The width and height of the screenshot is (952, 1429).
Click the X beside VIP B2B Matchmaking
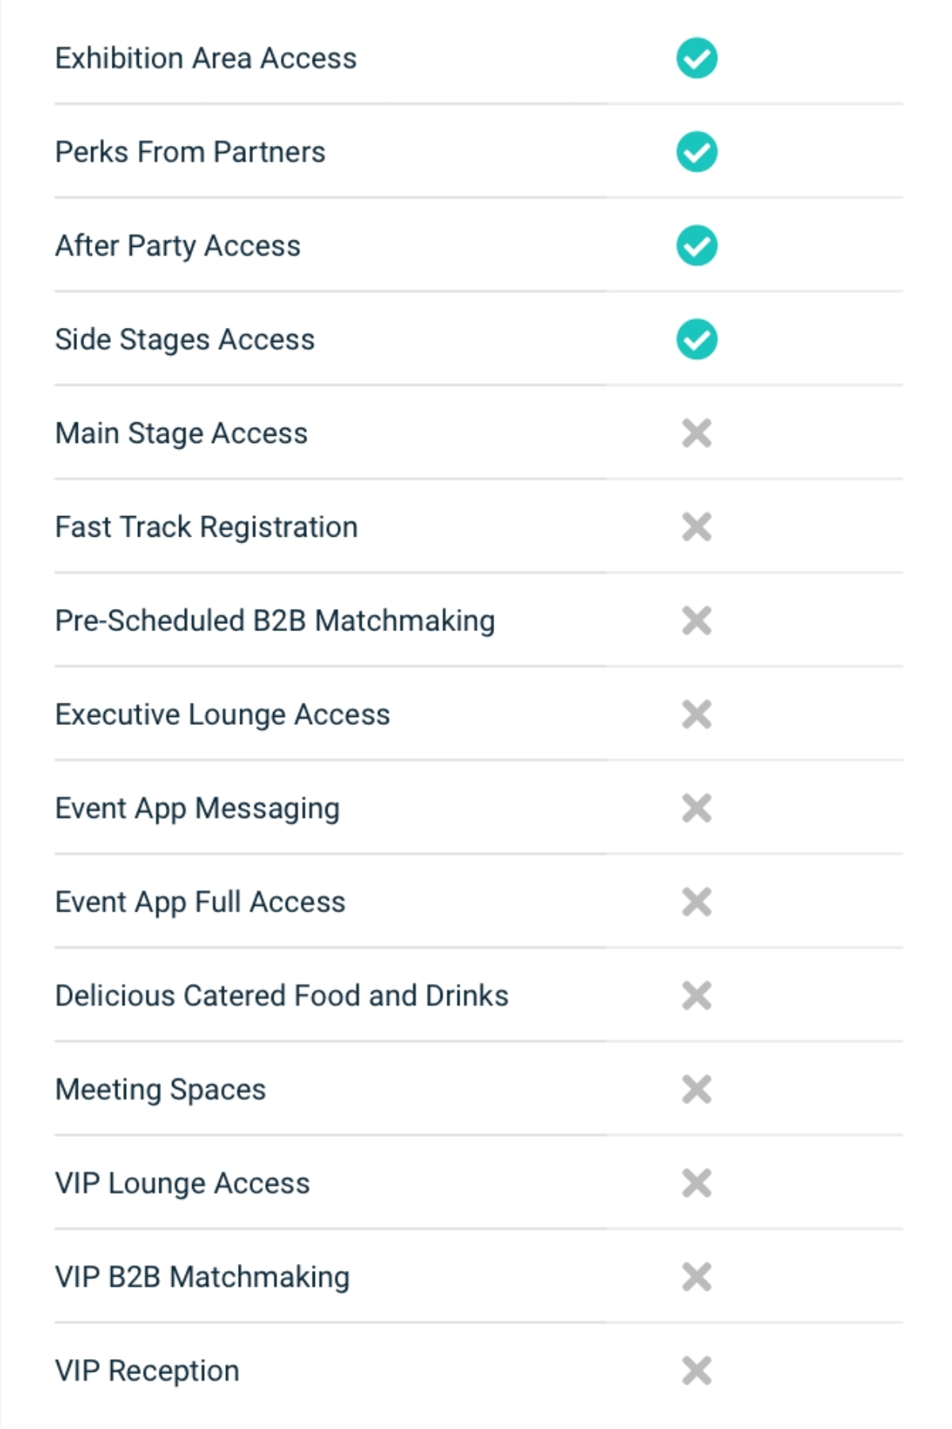pos(697,1277)
